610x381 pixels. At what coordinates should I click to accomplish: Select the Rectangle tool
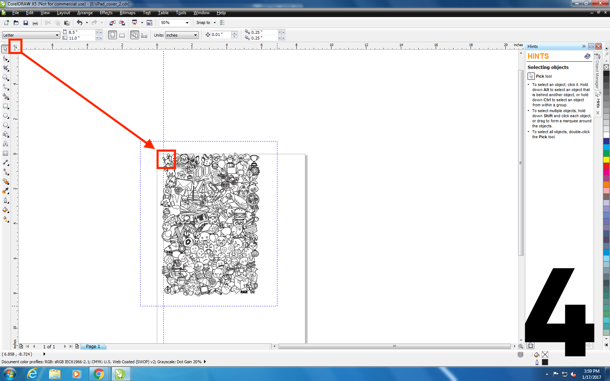[x=5, y=106]
